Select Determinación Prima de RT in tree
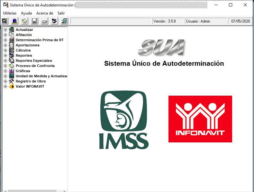Viewport: 254px width, 192px height. point(40,40)
